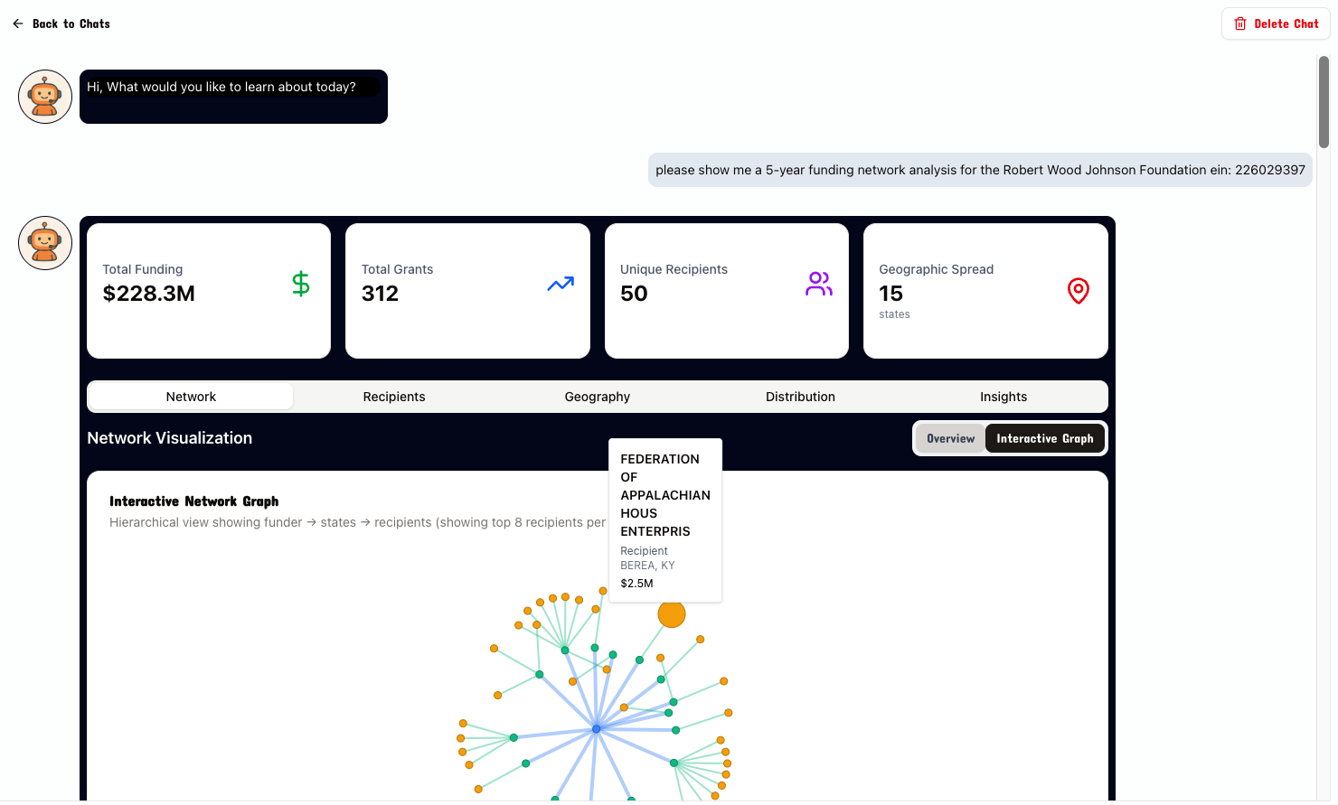Click the 50 unique recipients value
This screenshot has height=805, width=1338.
pos(634,294)
